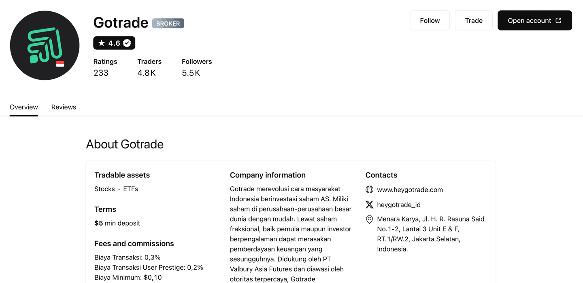The height and width of the screenshot is (283, 583).
Task: Click the Indonesian flag on the logo
Action: click(x=60, y=63)
